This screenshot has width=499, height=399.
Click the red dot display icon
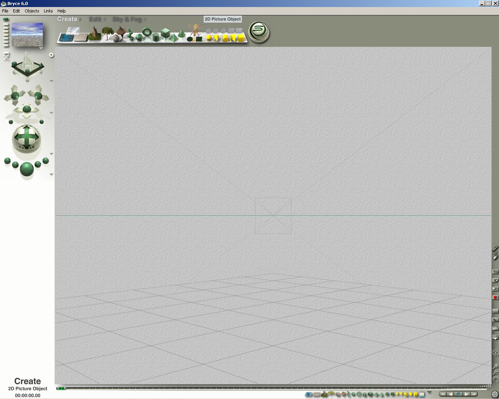pos(495,297)
